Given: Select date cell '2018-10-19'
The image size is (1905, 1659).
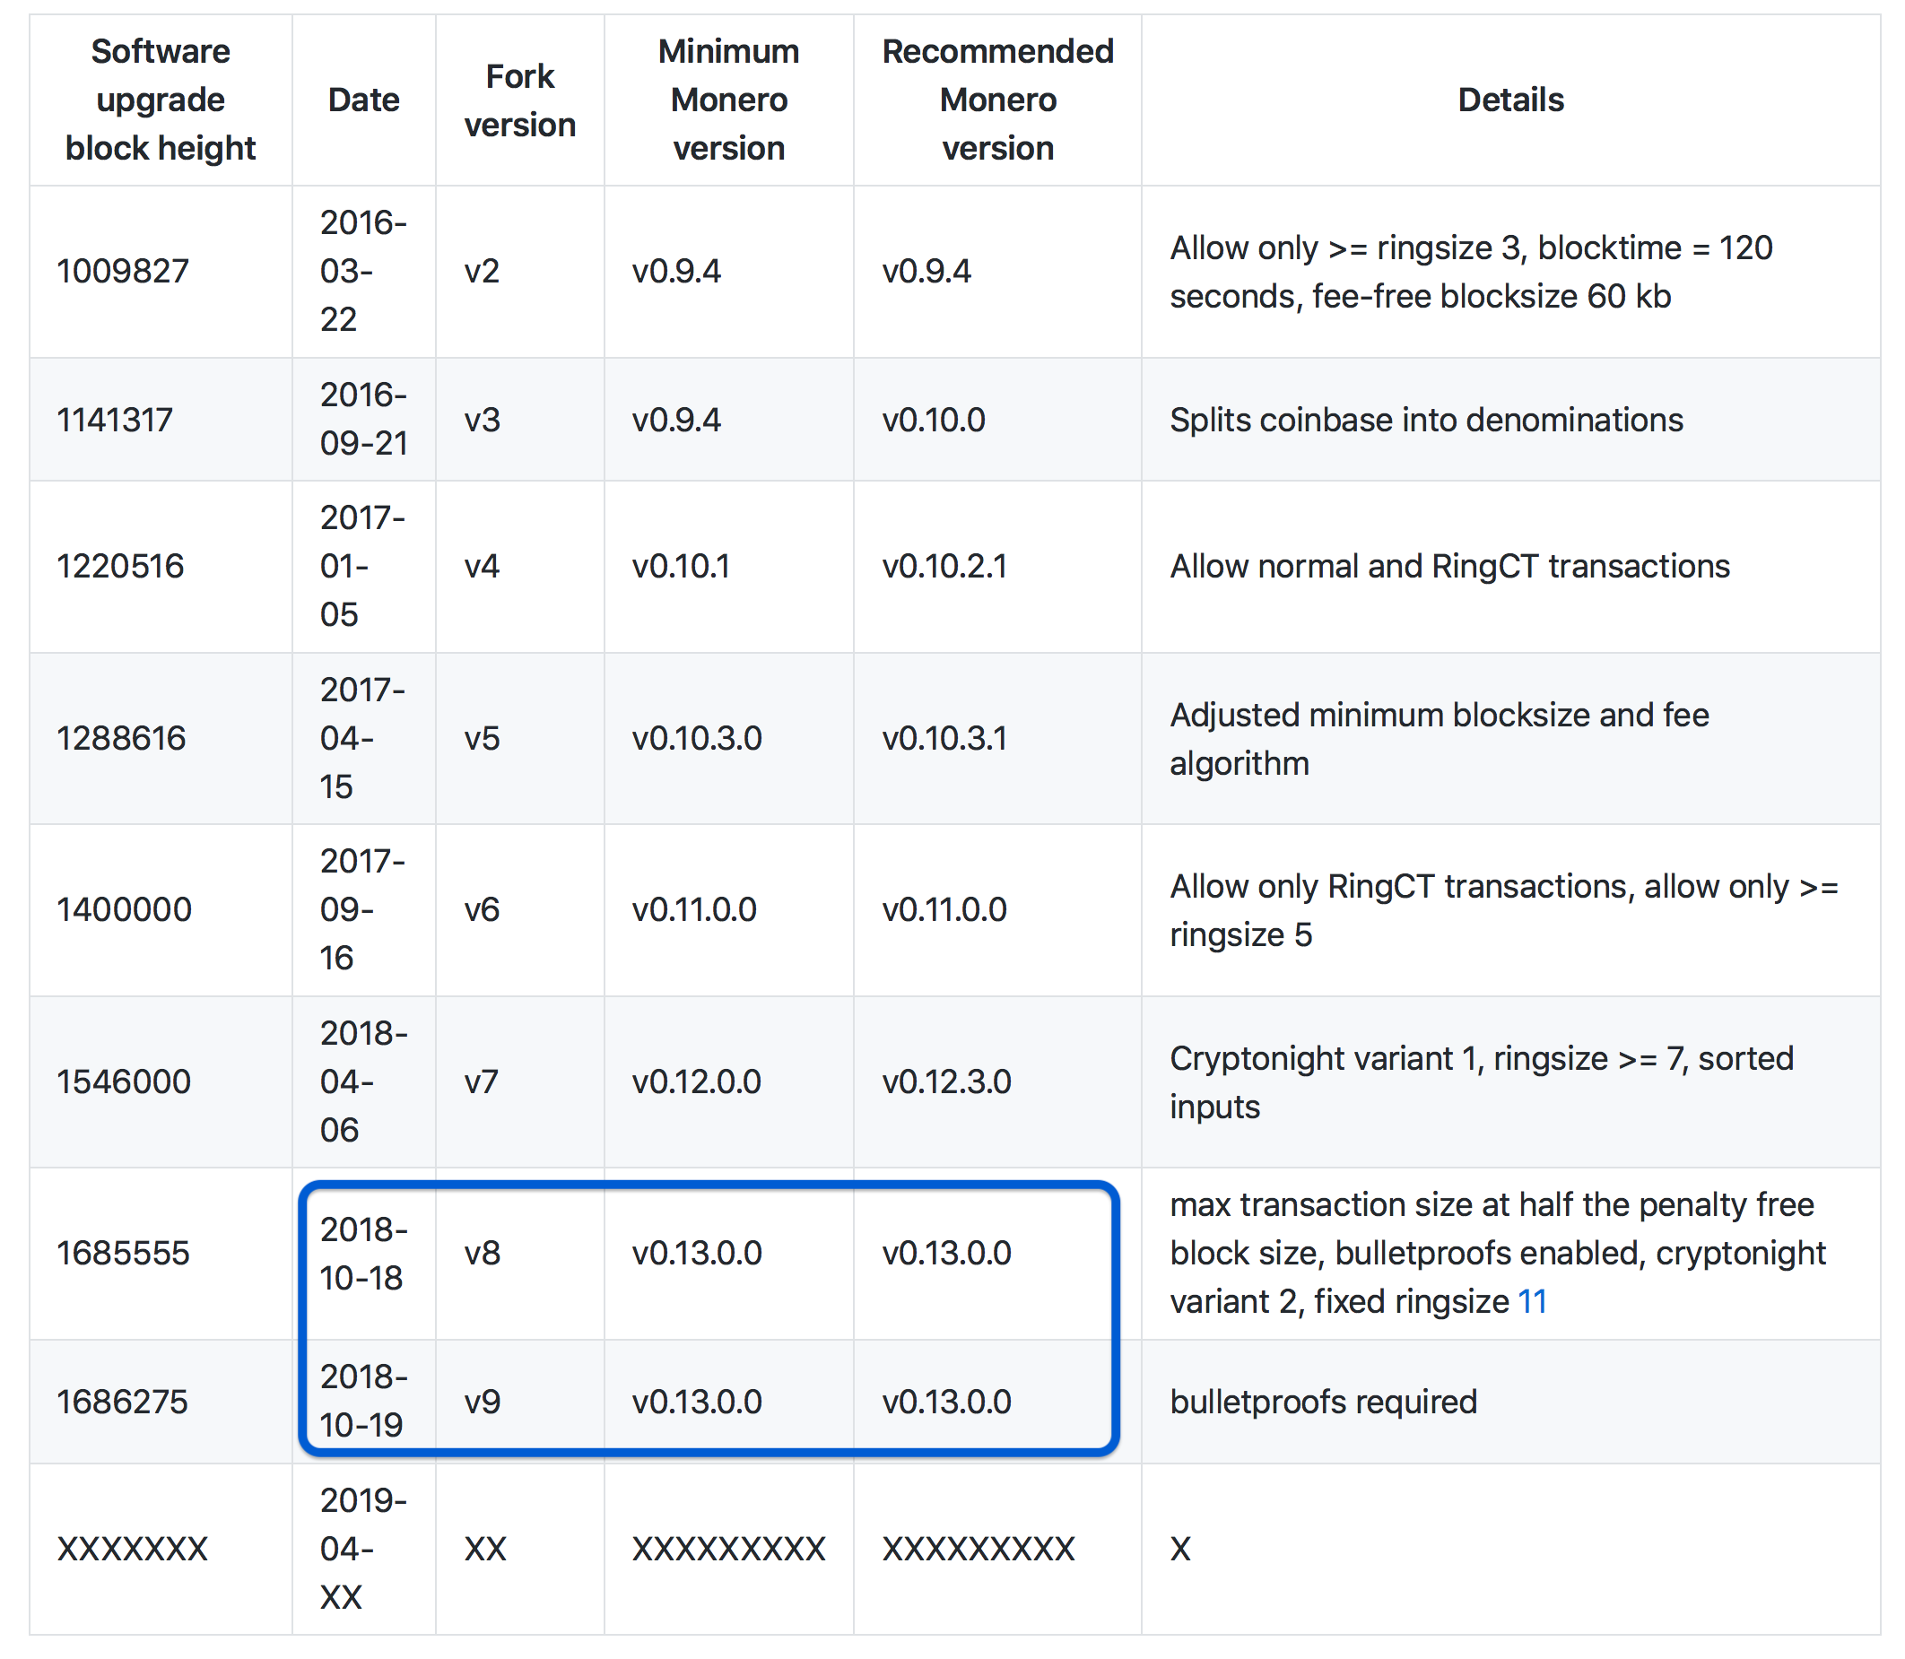Looking at the screenshot, I should [364, 1401].
